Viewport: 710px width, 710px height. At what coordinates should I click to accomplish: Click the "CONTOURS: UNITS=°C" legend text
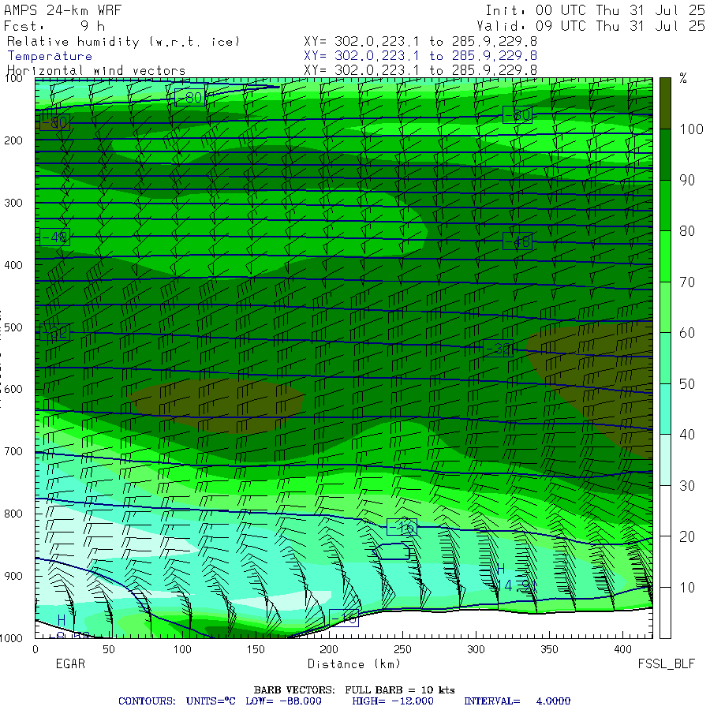click(x=177, y=701)
